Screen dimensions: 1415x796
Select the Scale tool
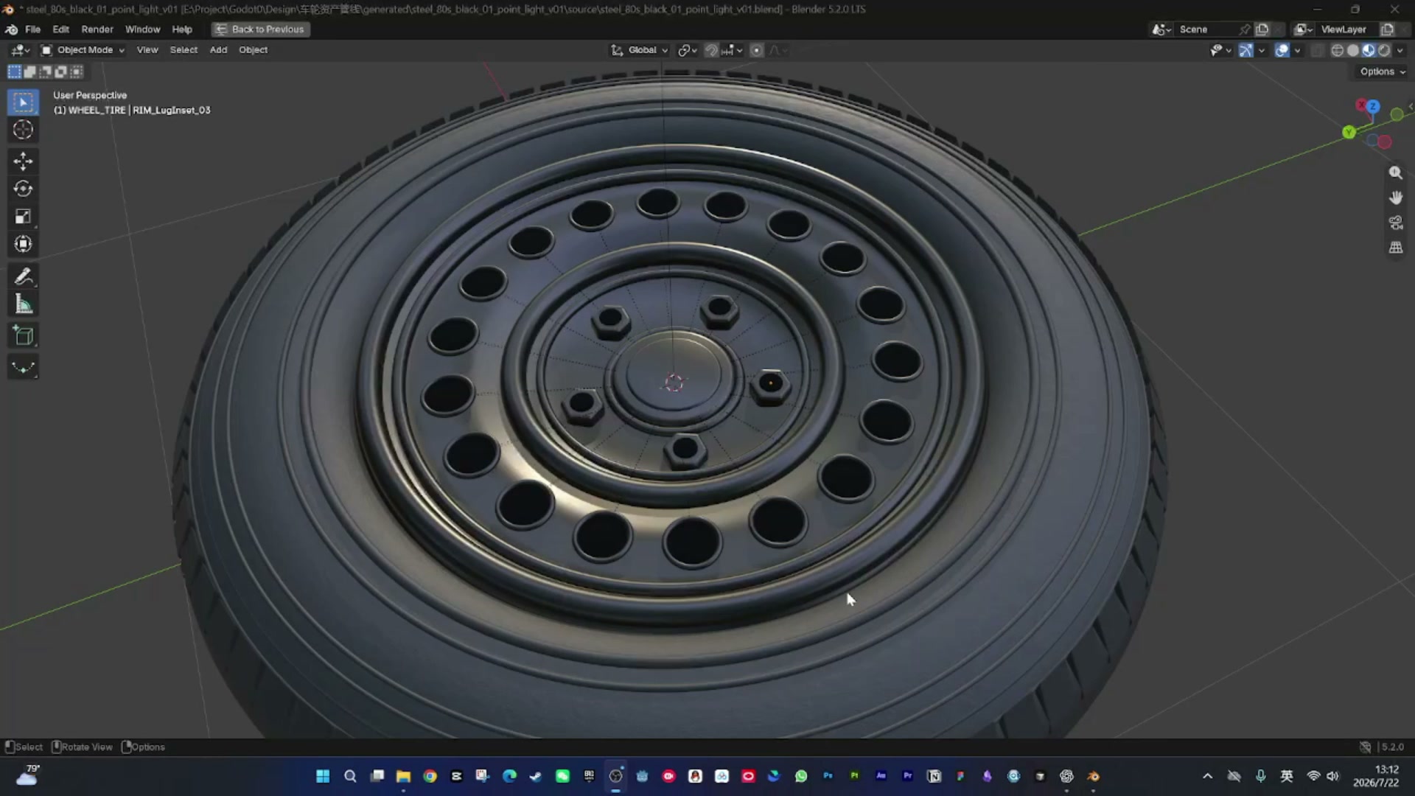tap(23, 217)
